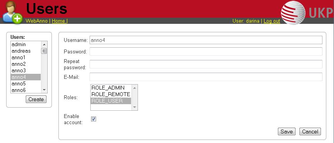334x143 pixels.
Task: Click the UKP globe logo
Action: 293,13
